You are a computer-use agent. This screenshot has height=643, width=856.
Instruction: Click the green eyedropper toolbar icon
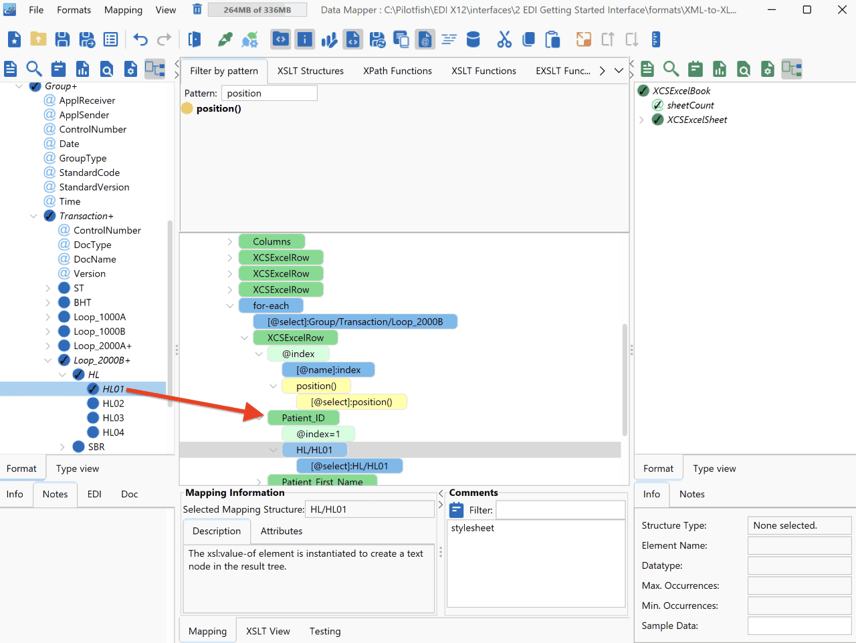225,39
